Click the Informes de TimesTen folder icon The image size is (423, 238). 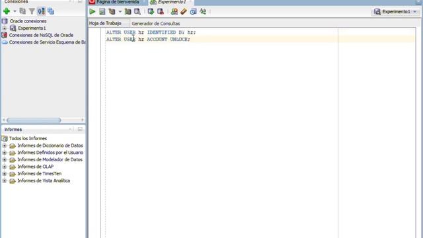pyautogui.click(x=13, y=174)
